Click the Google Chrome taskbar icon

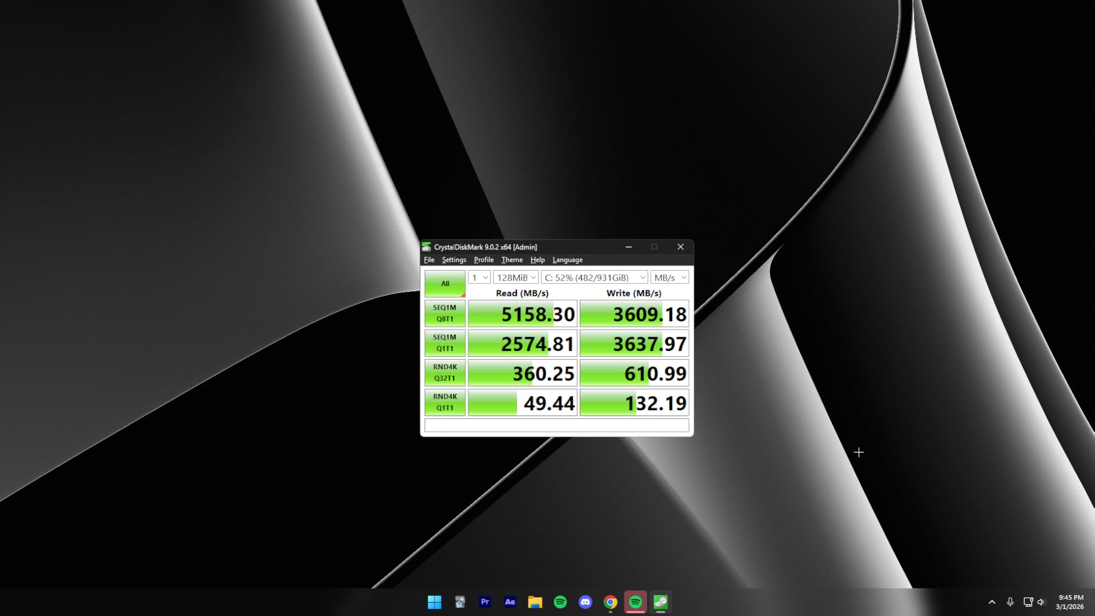pyautogui.click(x=610, y=602)
